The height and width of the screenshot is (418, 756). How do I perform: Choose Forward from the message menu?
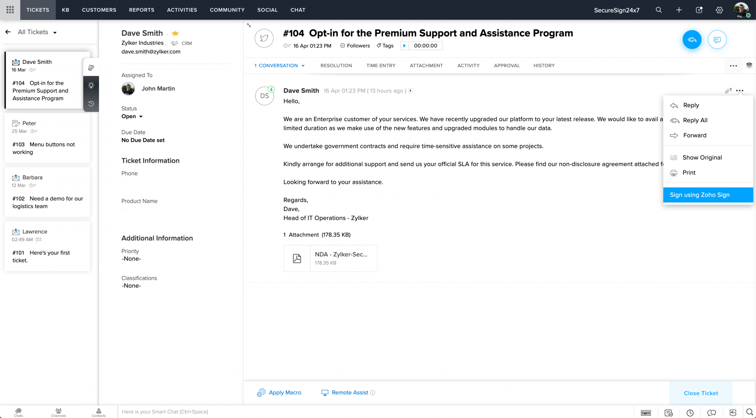pos(694,135)
